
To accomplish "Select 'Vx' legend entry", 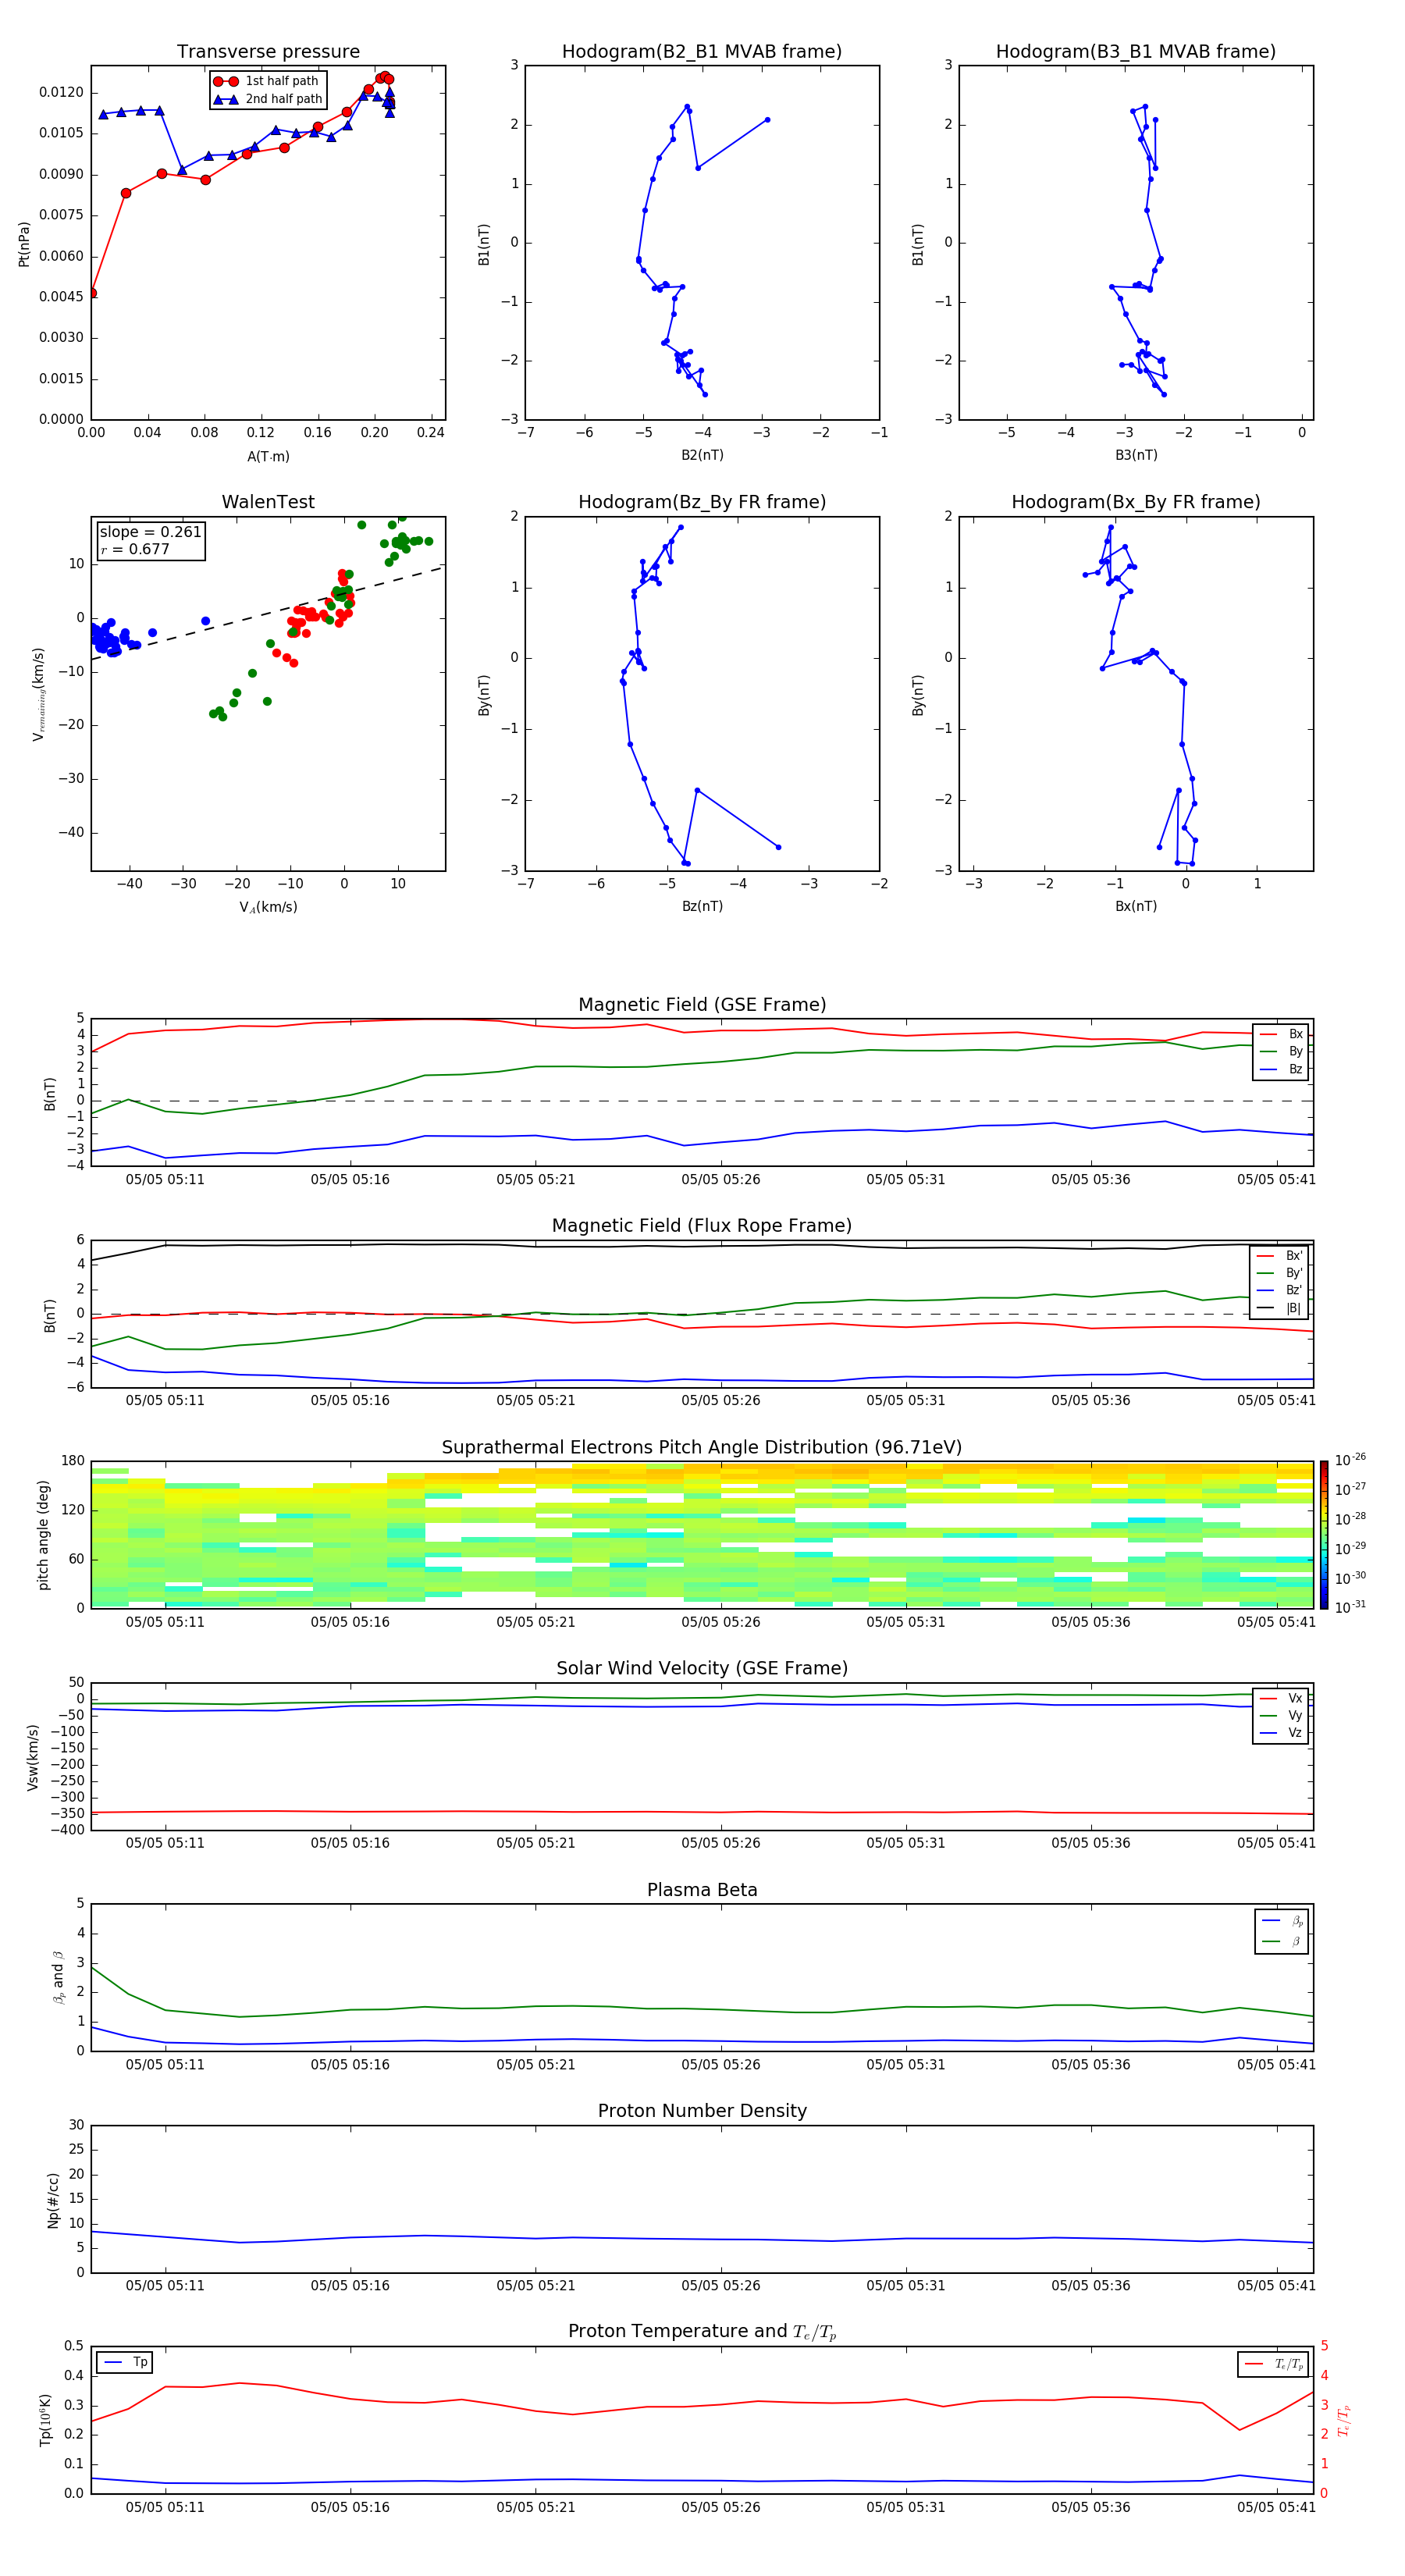I will (x=1281, y=1698).
